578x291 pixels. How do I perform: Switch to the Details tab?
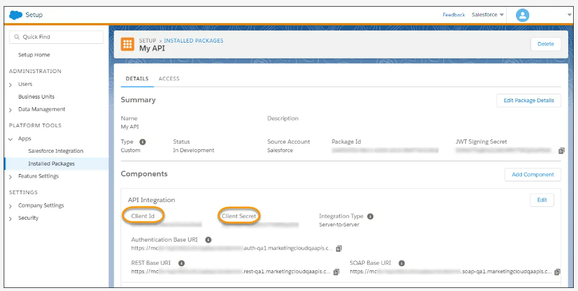click(137, 79)
